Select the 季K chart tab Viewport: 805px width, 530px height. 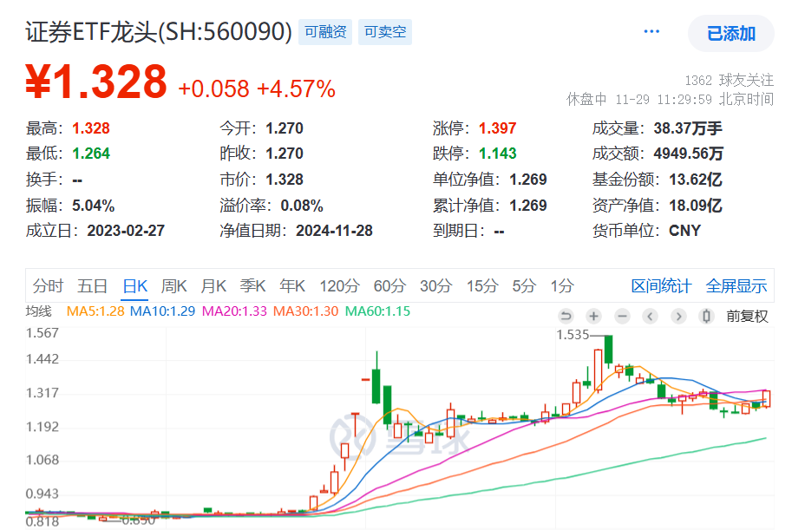point(252,285)
